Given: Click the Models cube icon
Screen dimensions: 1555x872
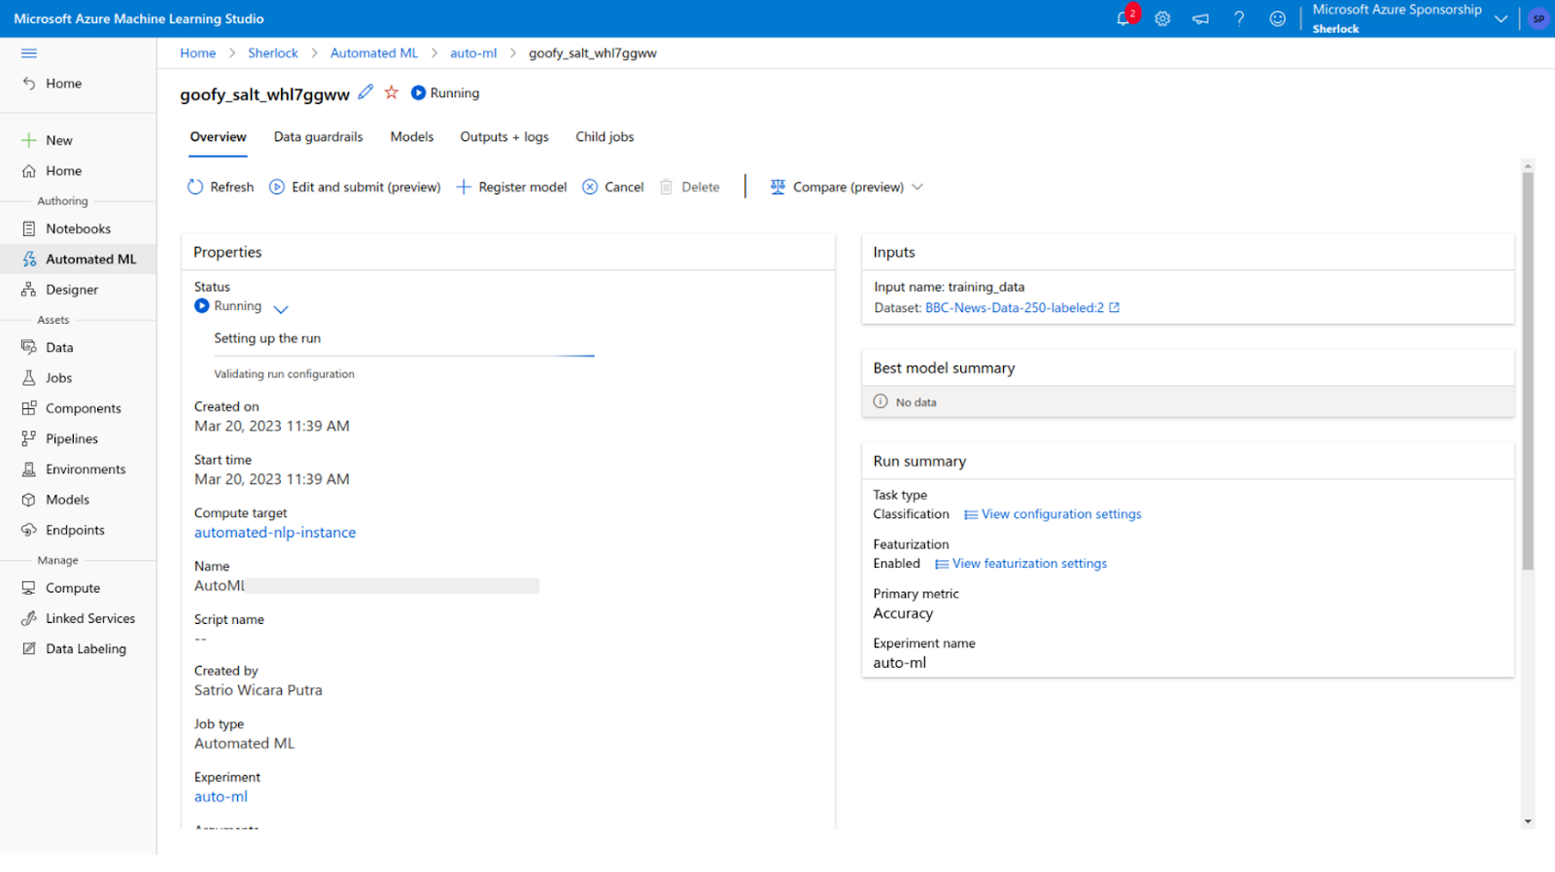Looking at the screenshot, I should tap(29, 500).
